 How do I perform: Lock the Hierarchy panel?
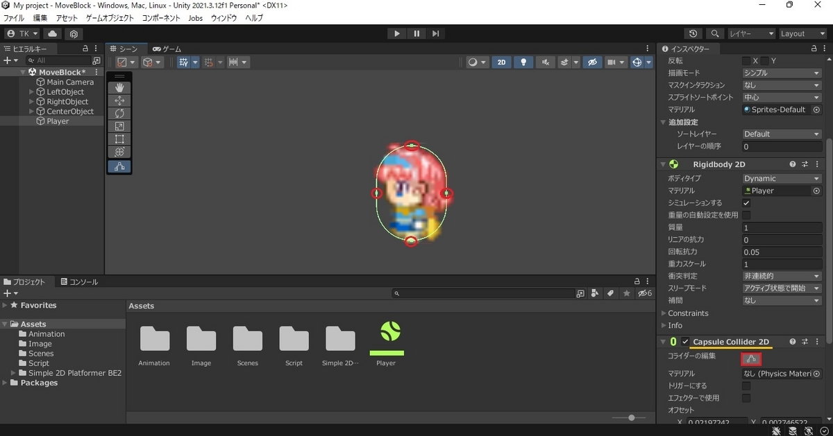point(85,49)
